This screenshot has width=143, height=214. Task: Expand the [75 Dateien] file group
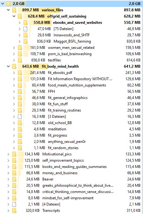pyautogui.click(x=19, y=29)
